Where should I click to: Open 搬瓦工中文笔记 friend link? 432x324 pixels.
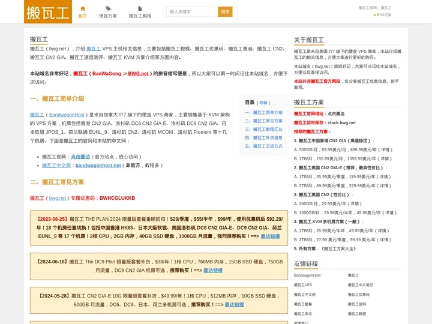click(361, 285)
